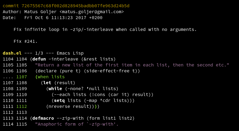Screen dimensions: 239x131
Task: Click the added "when lists" text
Action: (51, 77)
